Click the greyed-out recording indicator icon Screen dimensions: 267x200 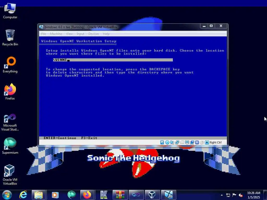point(202,142)
